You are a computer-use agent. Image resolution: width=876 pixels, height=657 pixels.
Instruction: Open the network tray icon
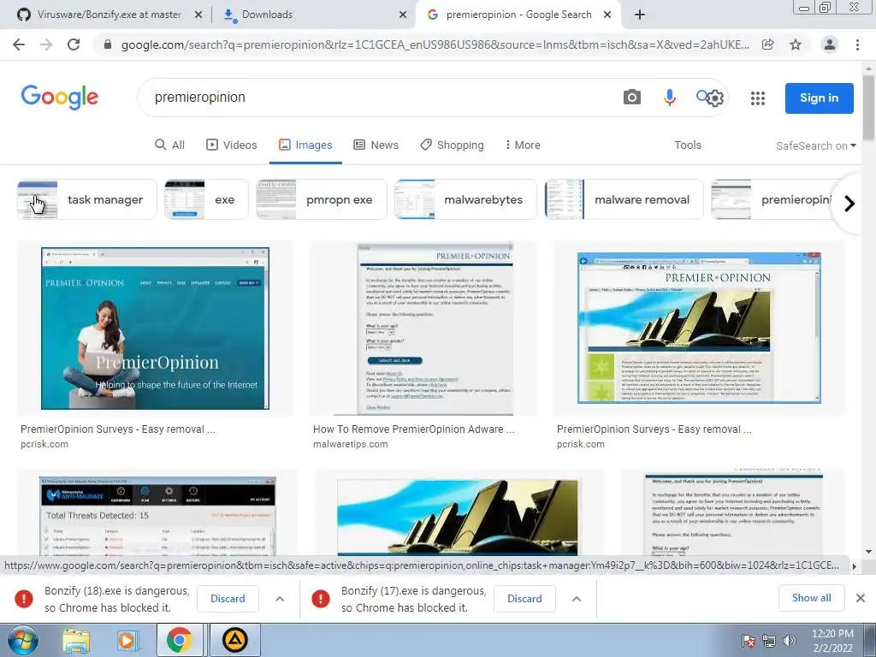tap(769, 641)
